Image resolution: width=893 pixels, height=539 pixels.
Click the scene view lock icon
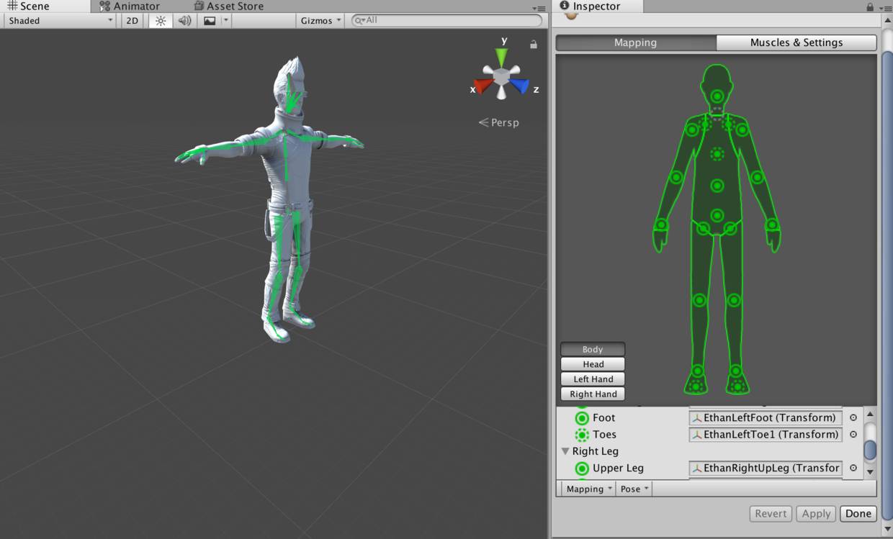[533, 44]
